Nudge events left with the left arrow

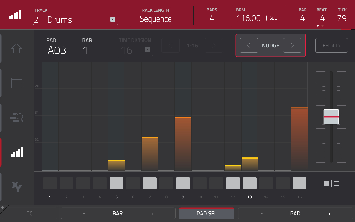click(x=249, y=45)
